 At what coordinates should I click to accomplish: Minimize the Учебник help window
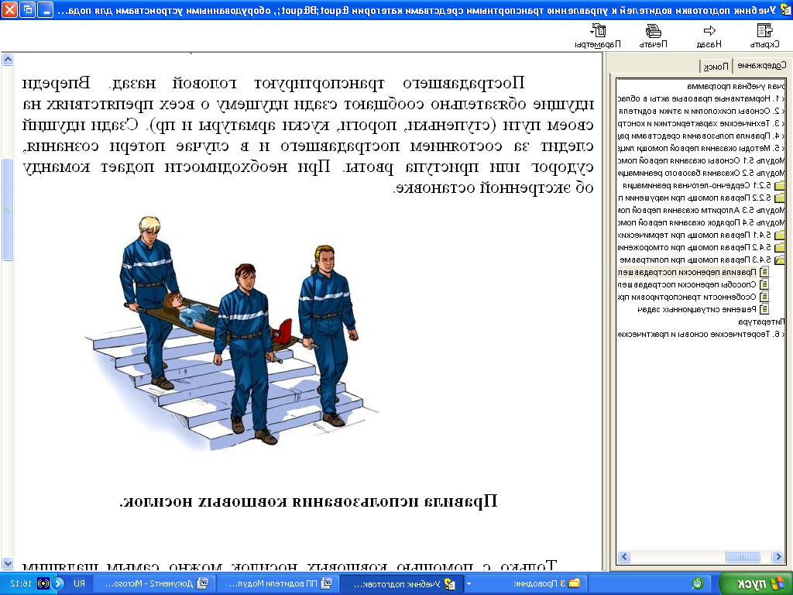pos(45,9)
